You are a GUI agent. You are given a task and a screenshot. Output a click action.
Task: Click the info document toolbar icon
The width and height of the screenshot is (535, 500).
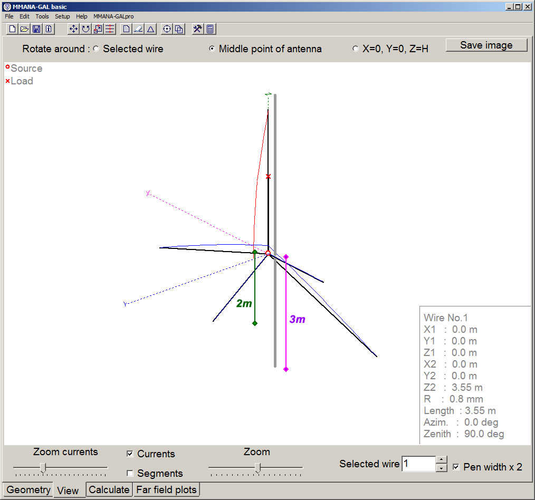coord(49,29)
